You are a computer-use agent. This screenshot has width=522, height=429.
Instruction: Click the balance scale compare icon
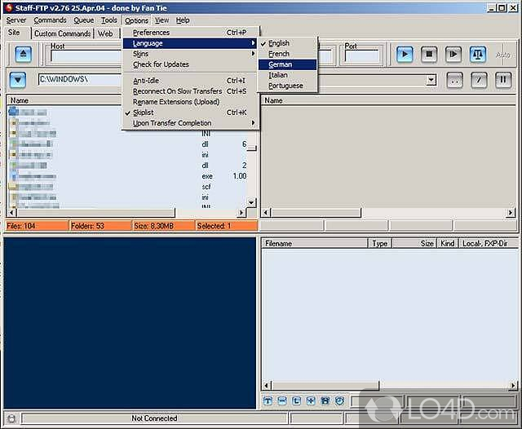479,55
